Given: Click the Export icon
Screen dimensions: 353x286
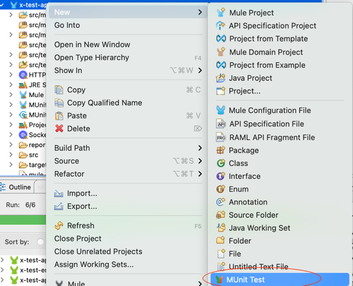Looking at the screenshot, I should [59, 206].
